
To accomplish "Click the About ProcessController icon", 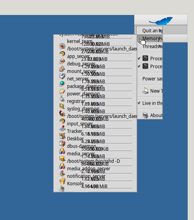I will [145, 115].
